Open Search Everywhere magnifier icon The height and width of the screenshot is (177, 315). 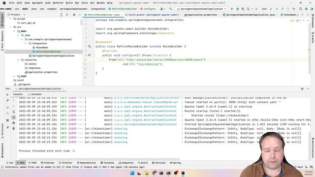coord(301,9)
